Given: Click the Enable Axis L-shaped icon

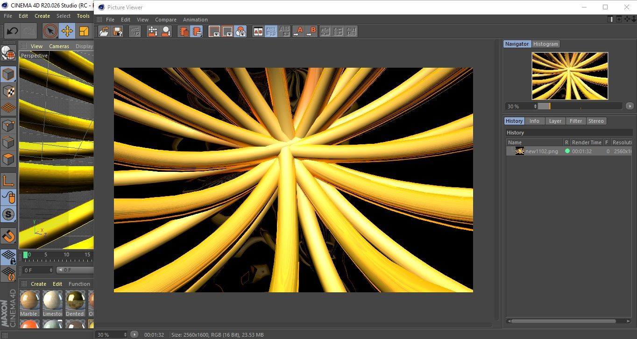Looking at the screenshot, I should tap(8, 180).
